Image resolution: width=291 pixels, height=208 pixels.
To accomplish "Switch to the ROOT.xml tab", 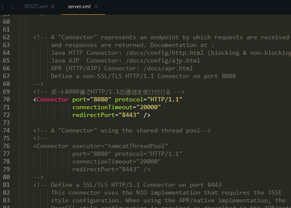I will pos(36,6).
